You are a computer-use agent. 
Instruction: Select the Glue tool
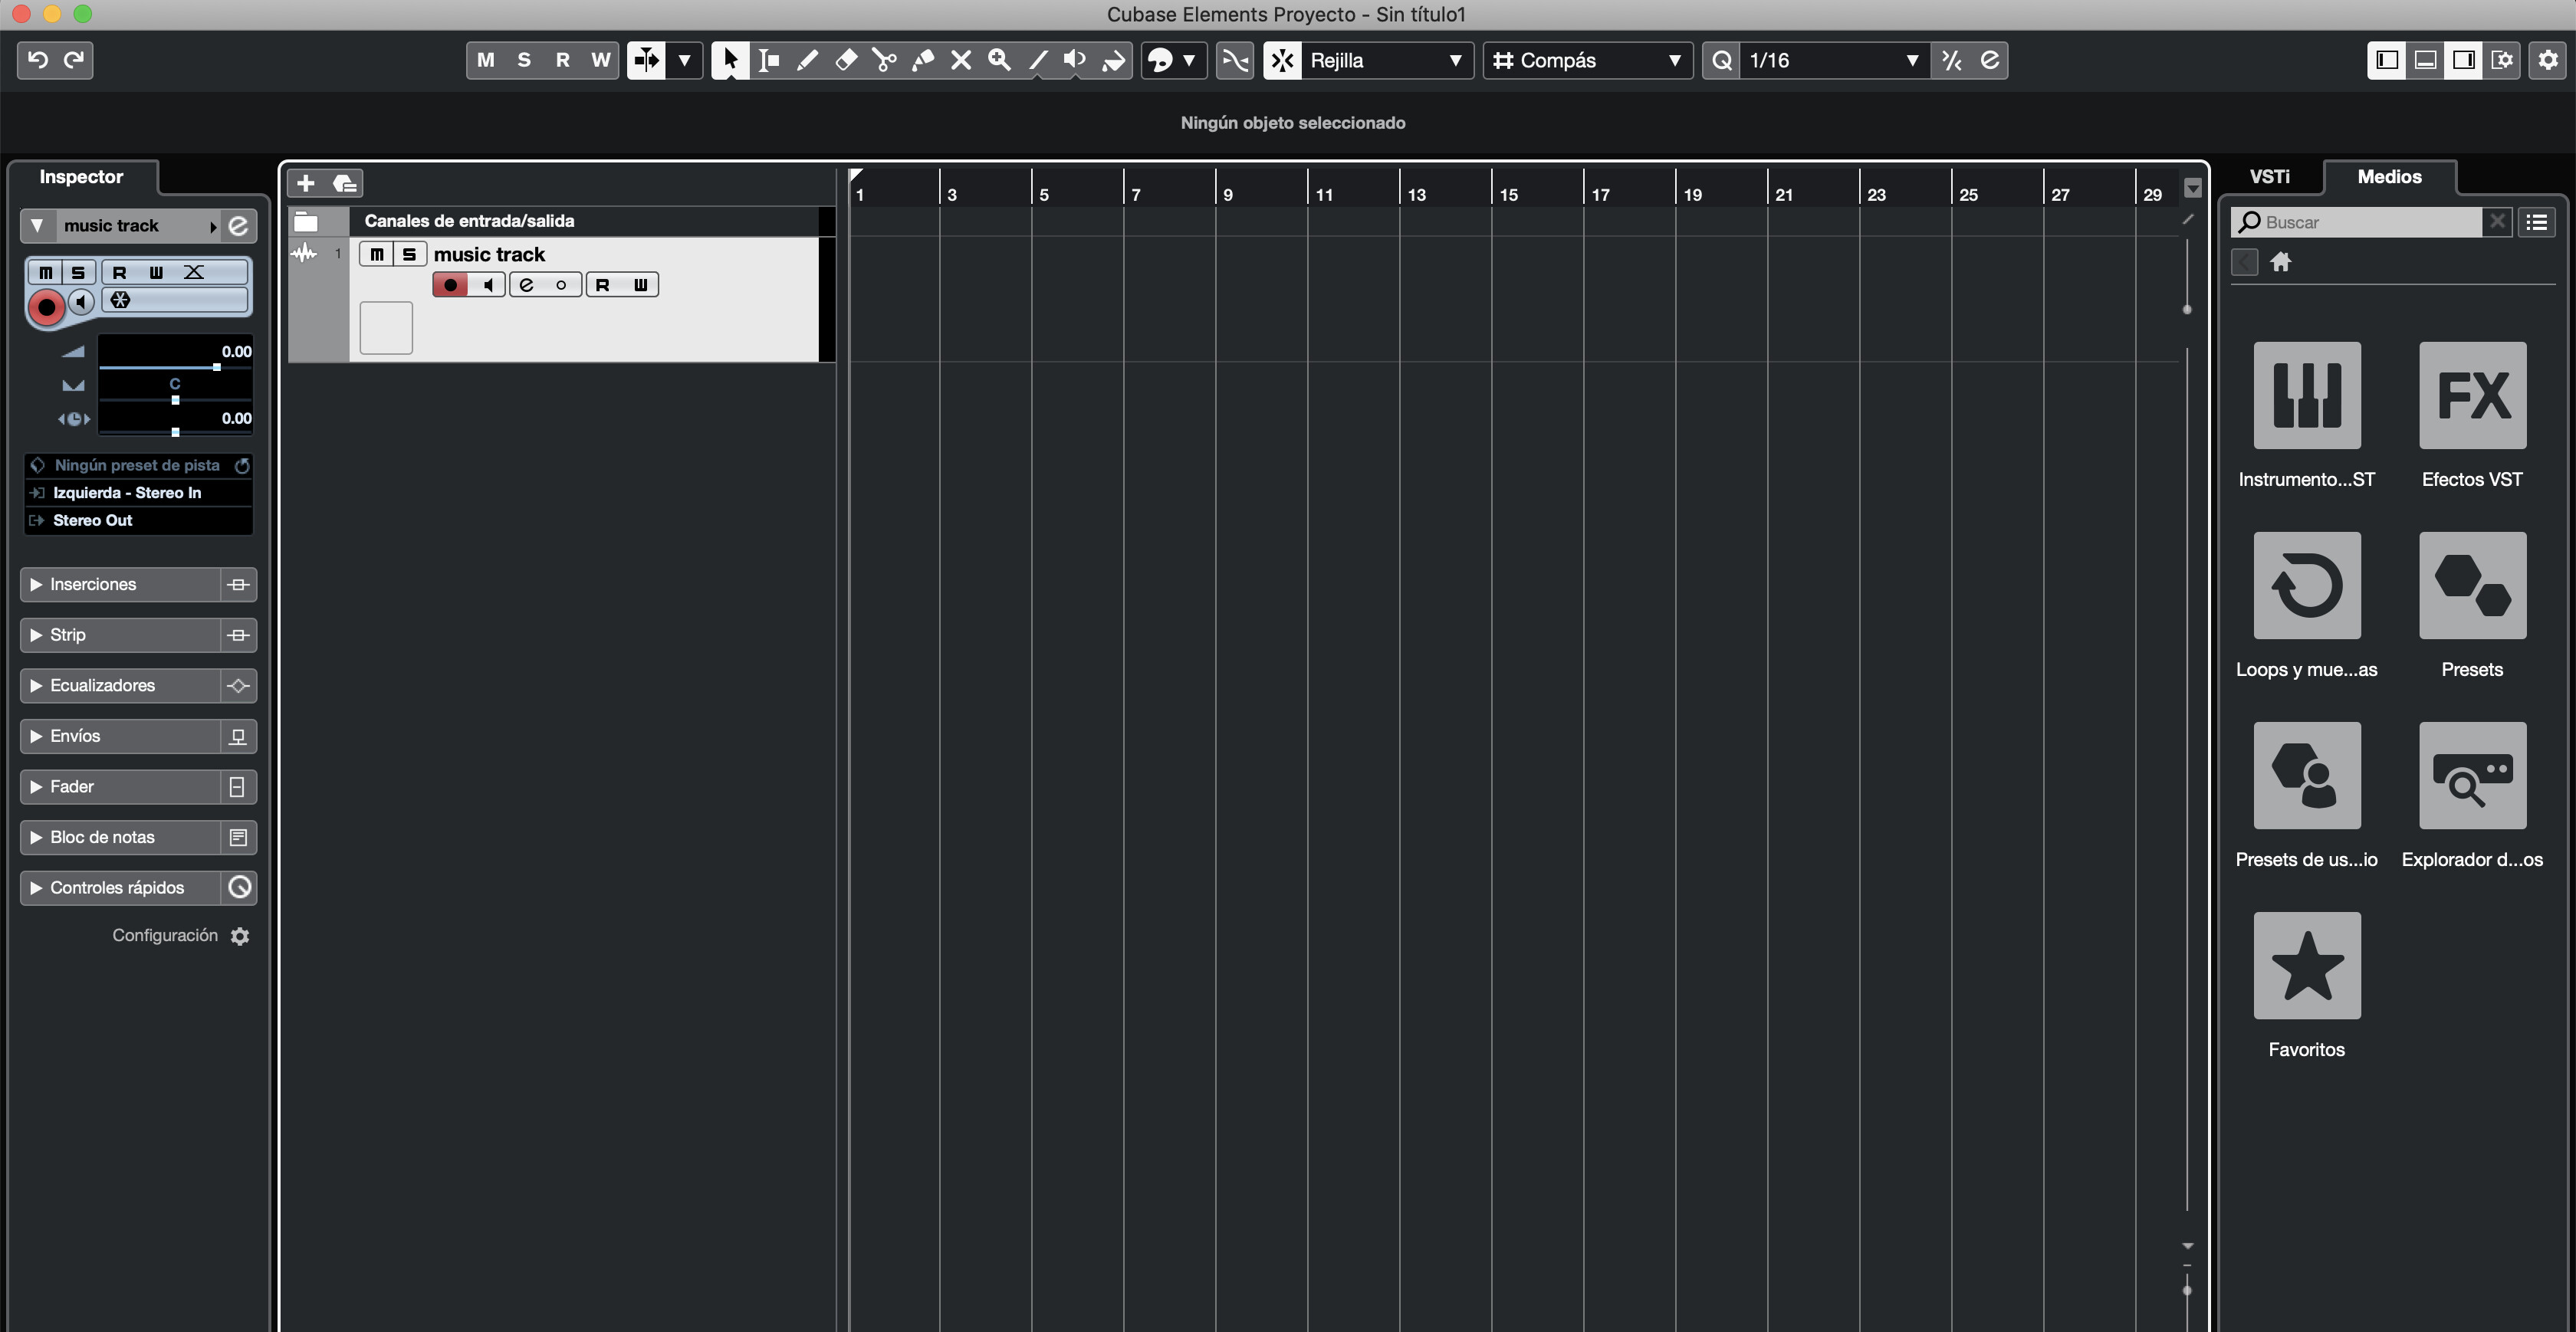pyautogui.click(x=923, y=60)
